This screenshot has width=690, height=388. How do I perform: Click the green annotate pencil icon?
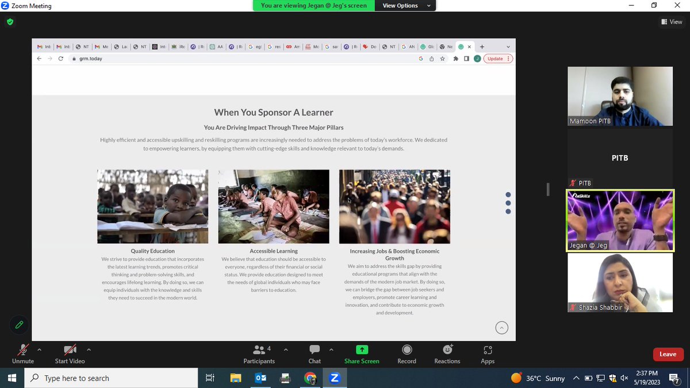click(x=19, y=325)
